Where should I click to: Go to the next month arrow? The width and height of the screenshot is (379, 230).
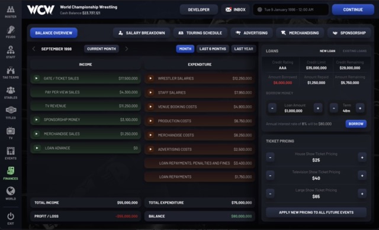click(x=126, y=48)
